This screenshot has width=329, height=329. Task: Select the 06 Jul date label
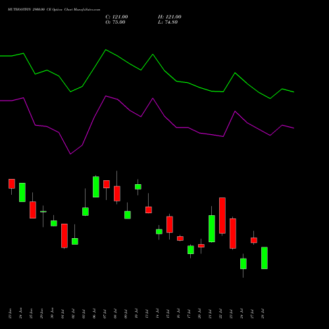[x=94, y=314]
